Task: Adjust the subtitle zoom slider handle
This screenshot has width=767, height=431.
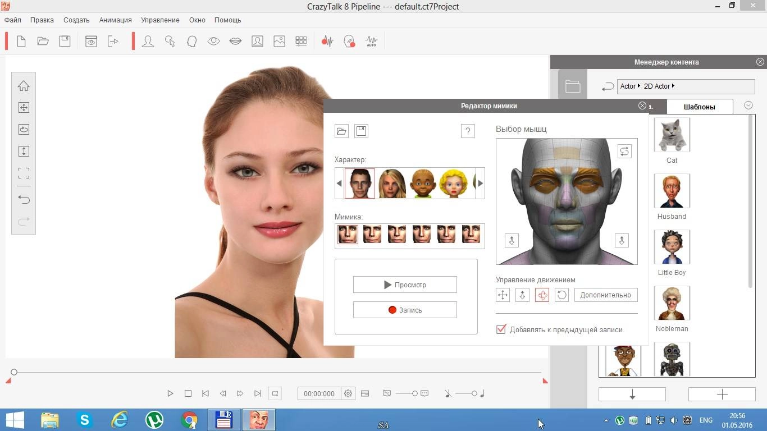Action: pyautogui.click(x=415, y=393)
